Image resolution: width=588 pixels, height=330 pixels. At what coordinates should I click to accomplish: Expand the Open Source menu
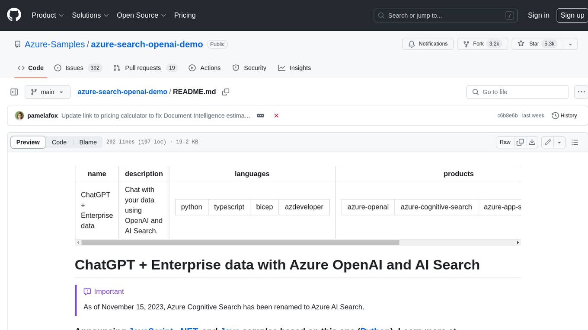pyautogui.click(x=141, y=15)
